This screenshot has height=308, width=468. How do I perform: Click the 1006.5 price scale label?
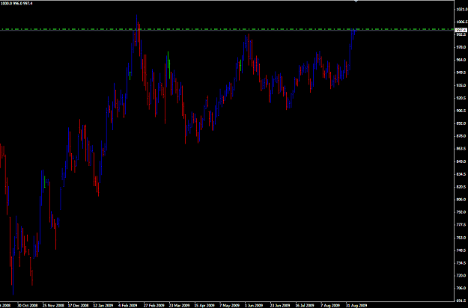tap(461, 22)
